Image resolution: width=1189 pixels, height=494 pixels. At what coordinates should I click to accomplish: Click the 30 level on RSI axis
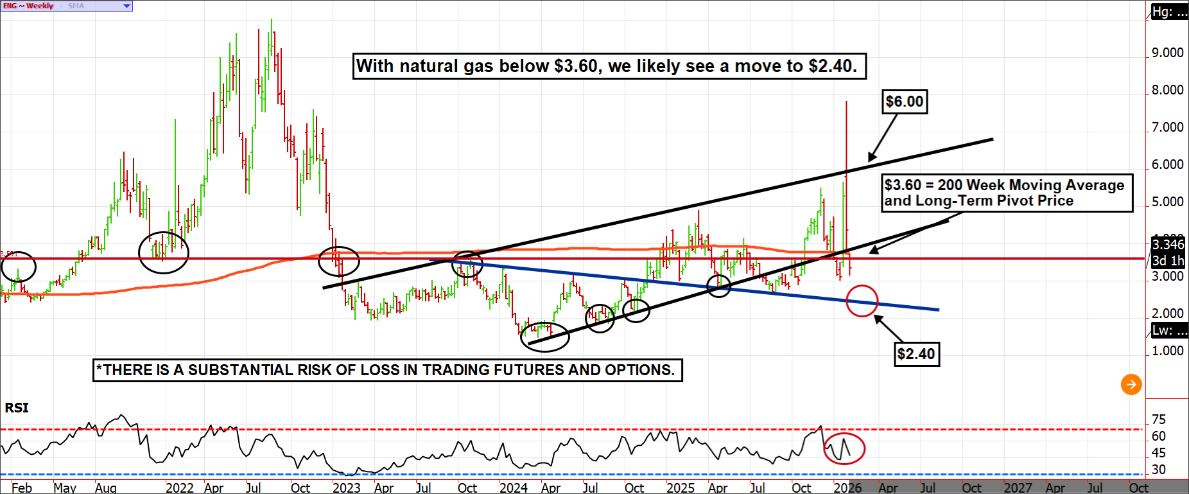click(x=1159, y=470)
